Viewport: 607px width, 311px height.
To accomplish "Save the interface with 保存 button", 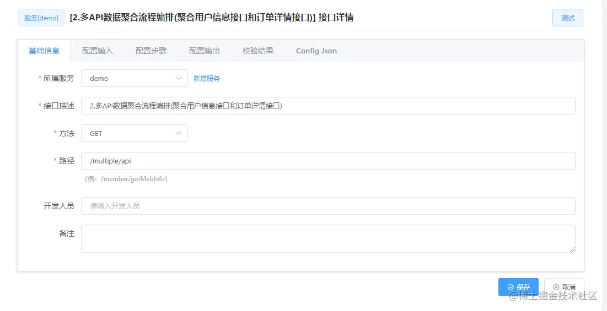I will pos(518,287).
